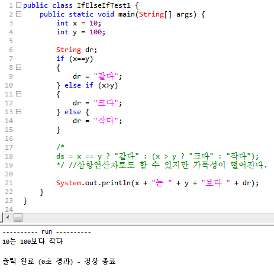This screenshot has height=274, width=274.
Task: Click the horizontal scrollbar thumb
Action: [18, 218]
